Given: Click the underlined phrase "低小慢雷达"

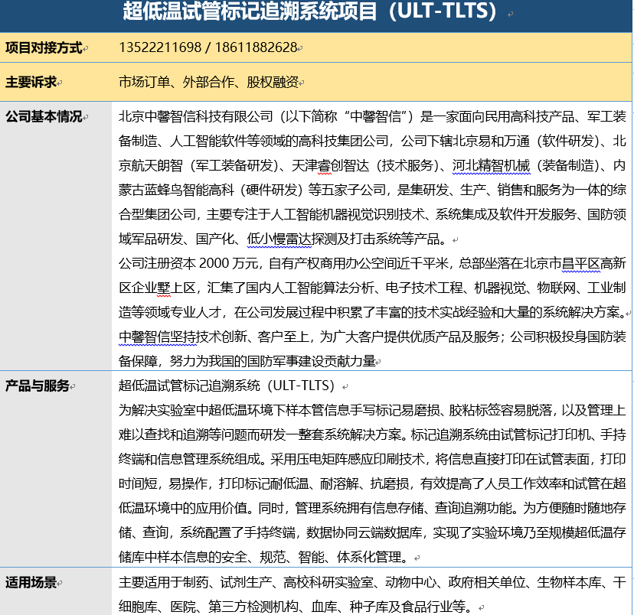Looking at the screenshot, I should (x=279, y=239).
